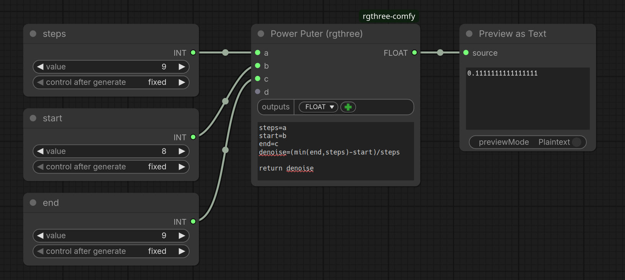The image size is (625, 280).
Task: Click input port a on Power Puter
Action: coord(258,53)
